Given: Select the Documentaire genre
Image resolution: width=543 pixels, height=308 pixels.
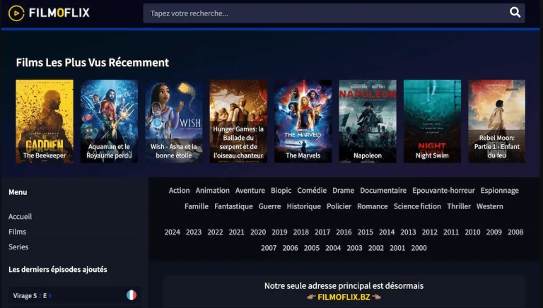Looking at the screenshot, I should click(x=383, y=190).
